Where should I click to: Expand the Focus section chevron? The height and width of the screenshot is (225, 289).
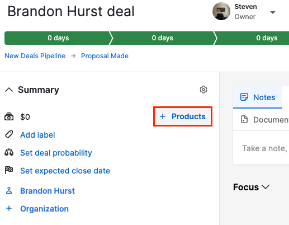[266, 187]
